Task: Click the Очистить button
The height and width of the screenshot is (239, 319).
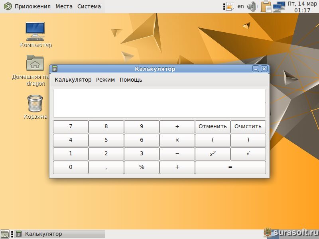Action: click(248, 127)
